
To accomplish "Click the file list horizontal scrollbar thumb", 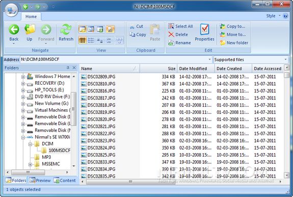I will coord(130,181).
